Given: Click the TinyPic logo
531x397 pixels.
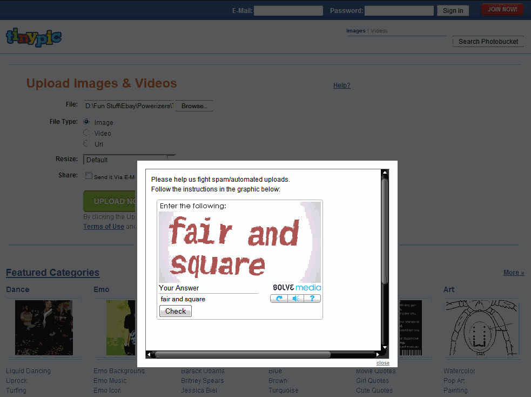Looking at the screenshot, I should tap(33, 37).
